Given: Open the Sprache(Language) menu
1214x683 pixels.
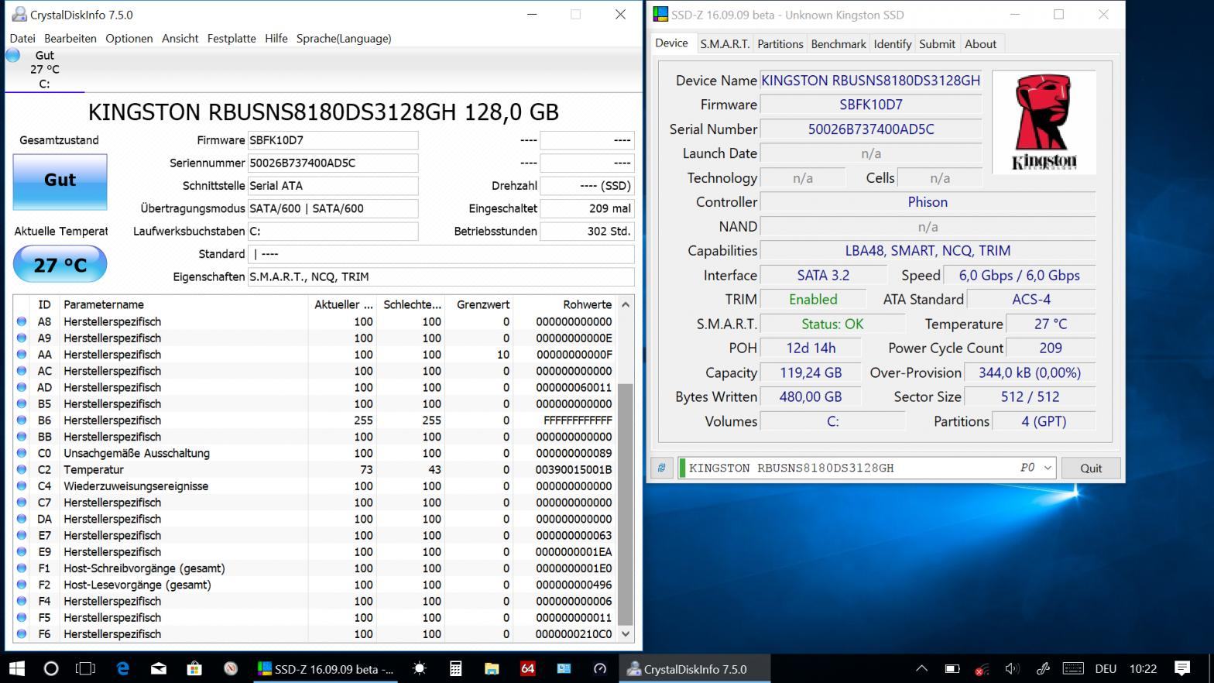Looking at the screenshot, I should pyautogui.click(x=344, y=38).
